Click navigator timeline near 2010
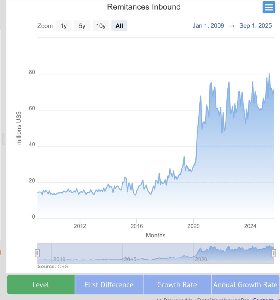The height and width of the screenshot is (300, 280). pos(59,259)
